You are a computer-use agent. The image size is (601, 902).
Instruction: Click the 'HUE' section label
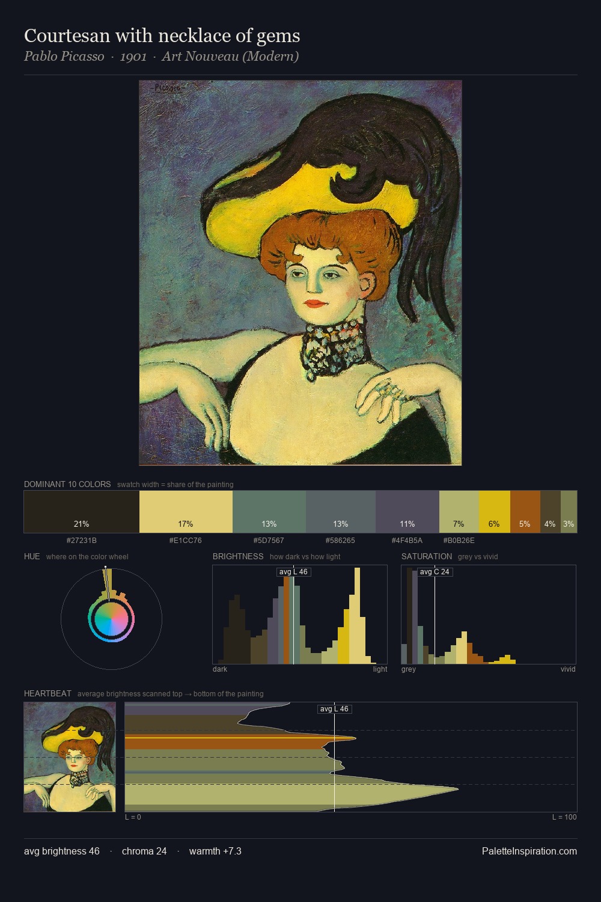[32, 556]
